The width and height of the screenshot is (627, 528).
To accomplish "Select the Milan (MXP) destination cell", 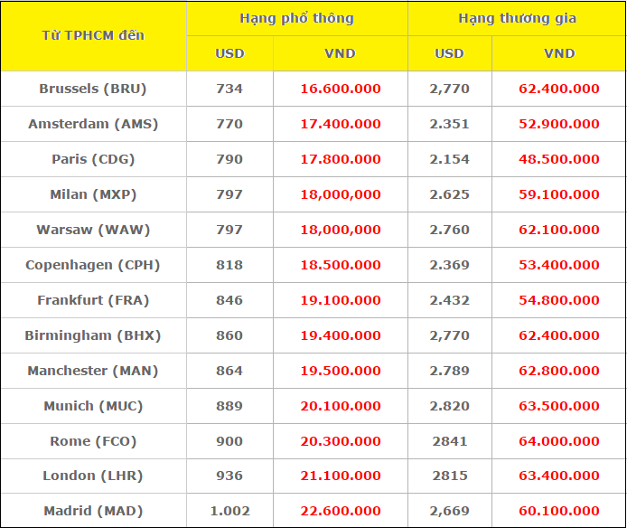I will (93, 194).
